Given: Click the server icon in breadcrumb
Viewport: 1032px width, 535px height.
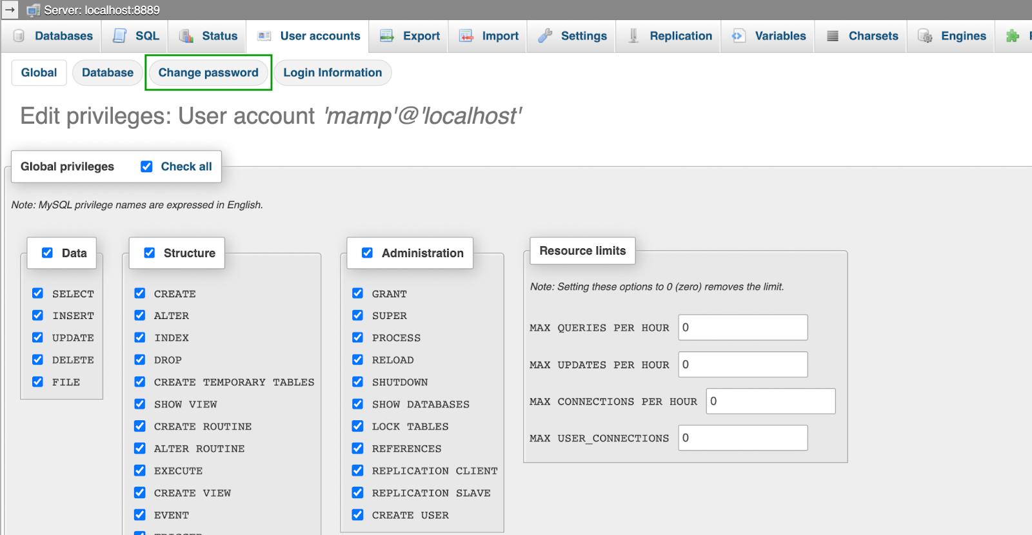Looking at the screenshot, I should [x=34, y=10].
